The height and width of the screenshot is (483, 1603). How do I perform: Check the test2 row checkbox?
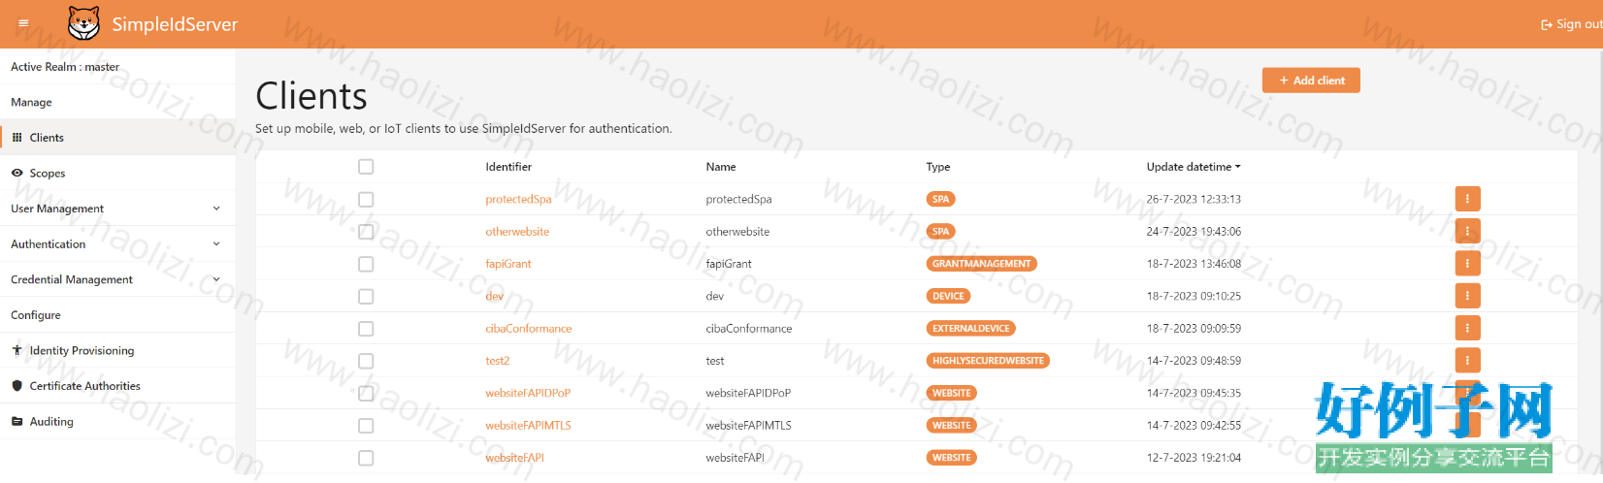tap(366, 361)
